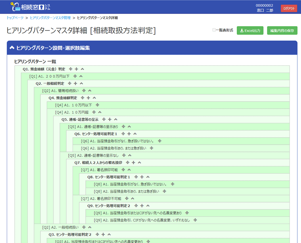Collapse the ヒアリングパターン設問・選択肢編集 panel header
Image resolution: width=301 pixels, height=243 pixels.
tap(12, 48)
